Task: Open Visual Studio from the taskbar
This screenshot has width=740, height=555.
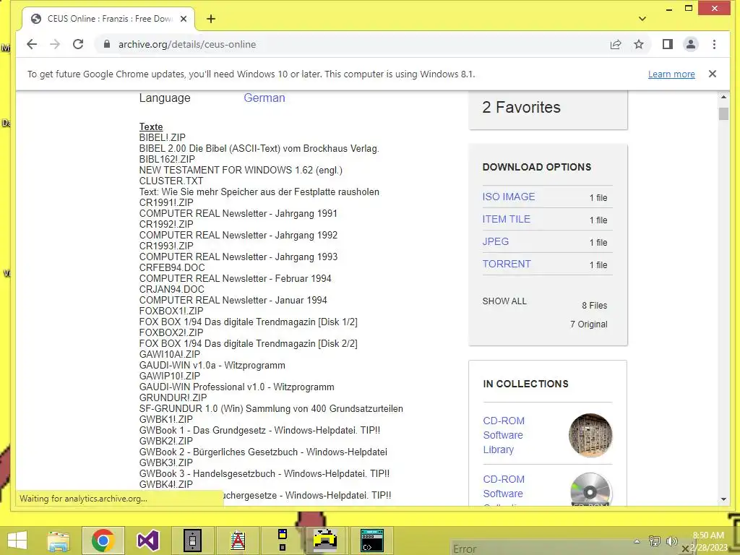Action: (x=147, y=541)
